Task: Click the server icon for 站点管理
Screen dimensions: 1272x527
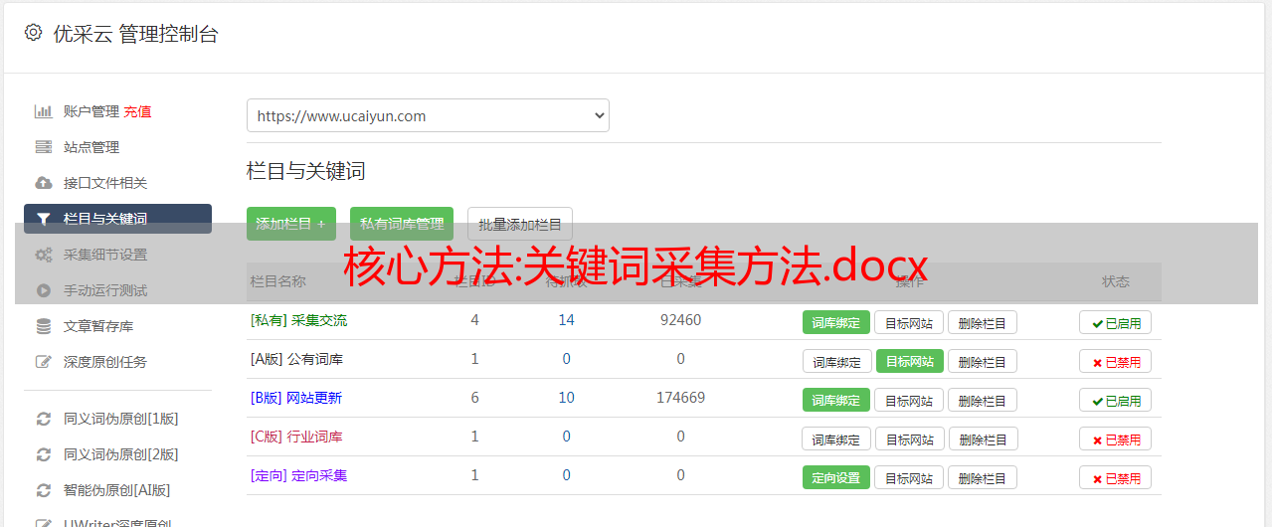Action: point(44,147)
